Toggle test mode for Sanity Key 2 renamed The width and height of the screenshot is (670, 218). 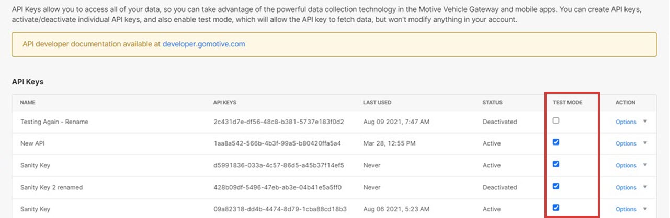coord(556,186)
